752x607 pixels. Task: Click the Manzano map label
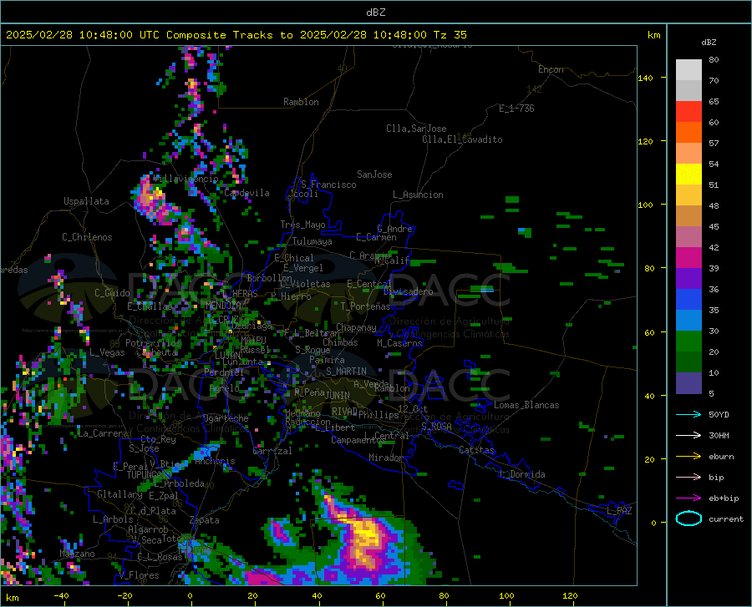click(x=77, y=554)
